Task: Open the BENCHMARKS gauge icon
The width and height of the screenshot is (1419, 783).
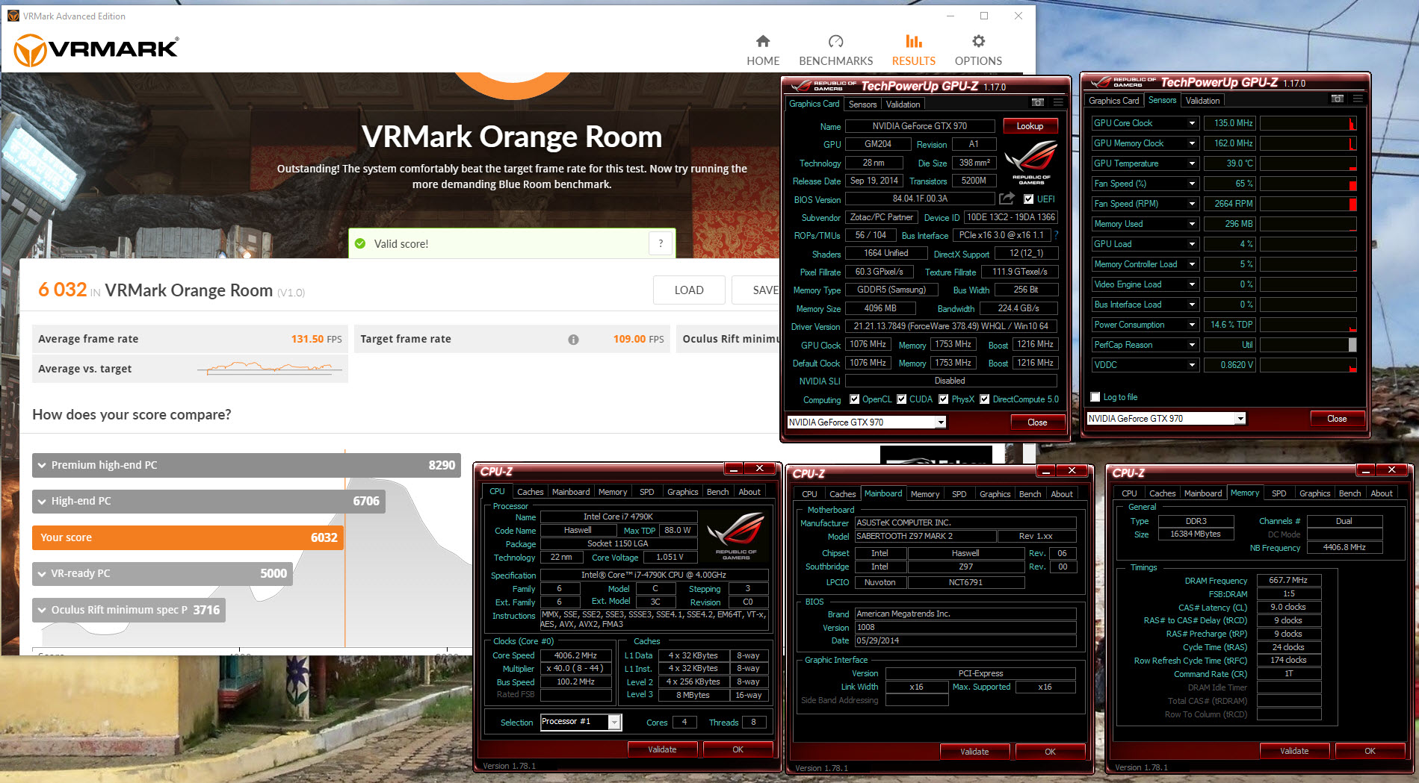Action: [x=835, y=41]
